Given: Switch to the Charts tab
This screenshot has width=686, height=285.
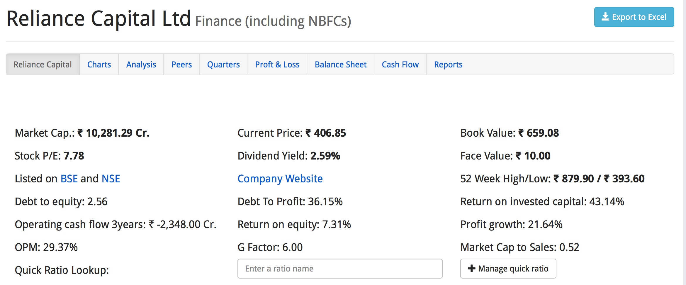Looking at the screenshot, I should tap(99, 65).
